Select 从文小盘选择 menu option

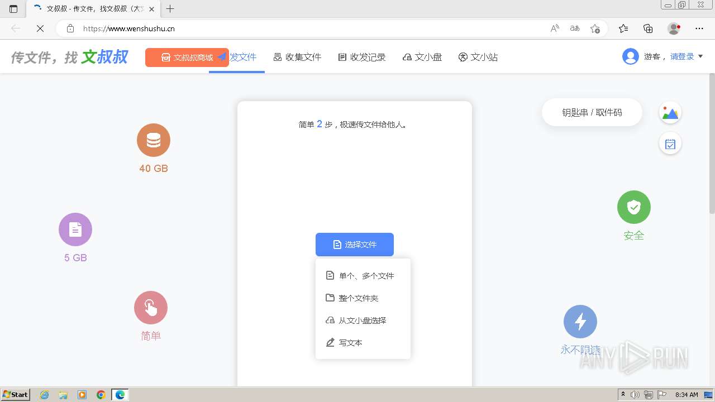[x=363, y=320]
